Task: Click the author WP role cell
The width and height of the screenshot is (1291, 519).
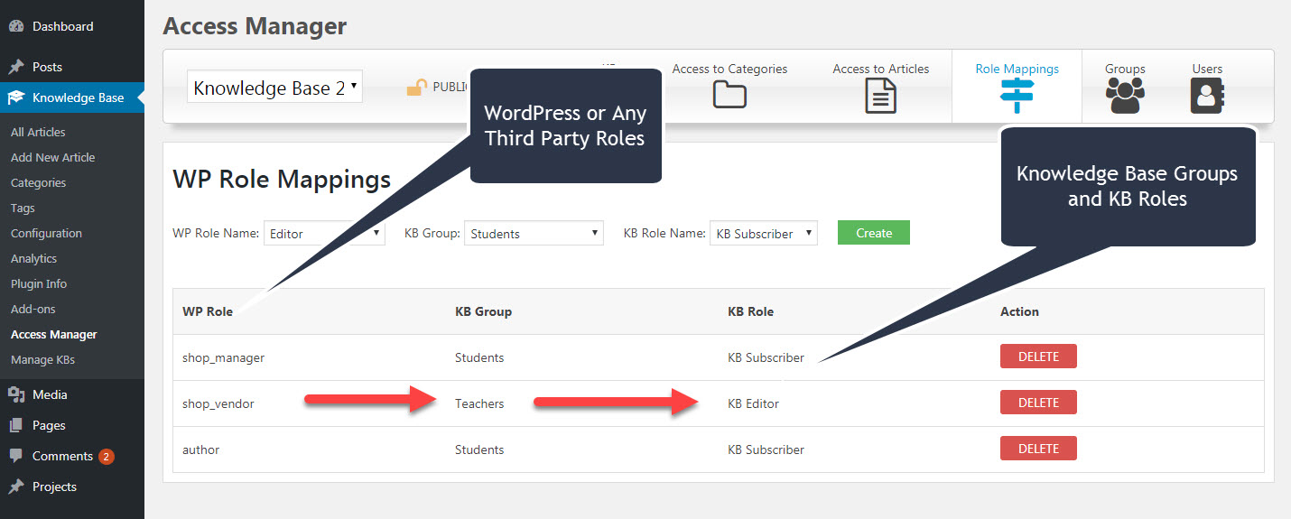Action: coord(200,449)
